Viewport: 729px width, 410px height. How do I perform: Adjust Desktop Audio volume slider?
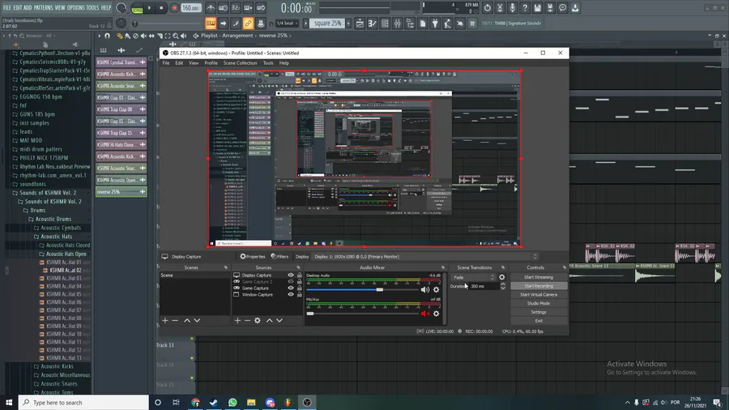(363, 289)
